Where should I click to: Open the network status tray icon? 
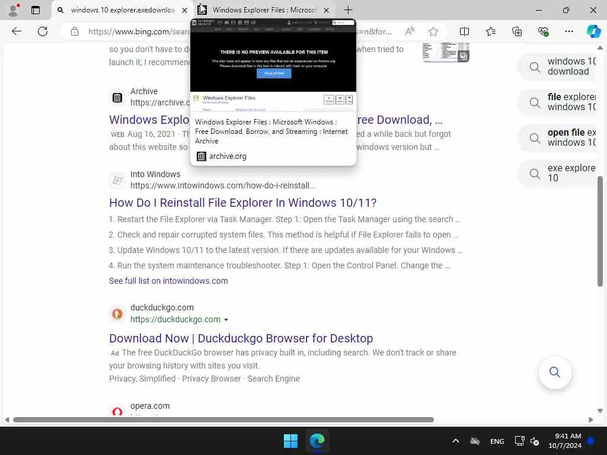pos(519,441)
